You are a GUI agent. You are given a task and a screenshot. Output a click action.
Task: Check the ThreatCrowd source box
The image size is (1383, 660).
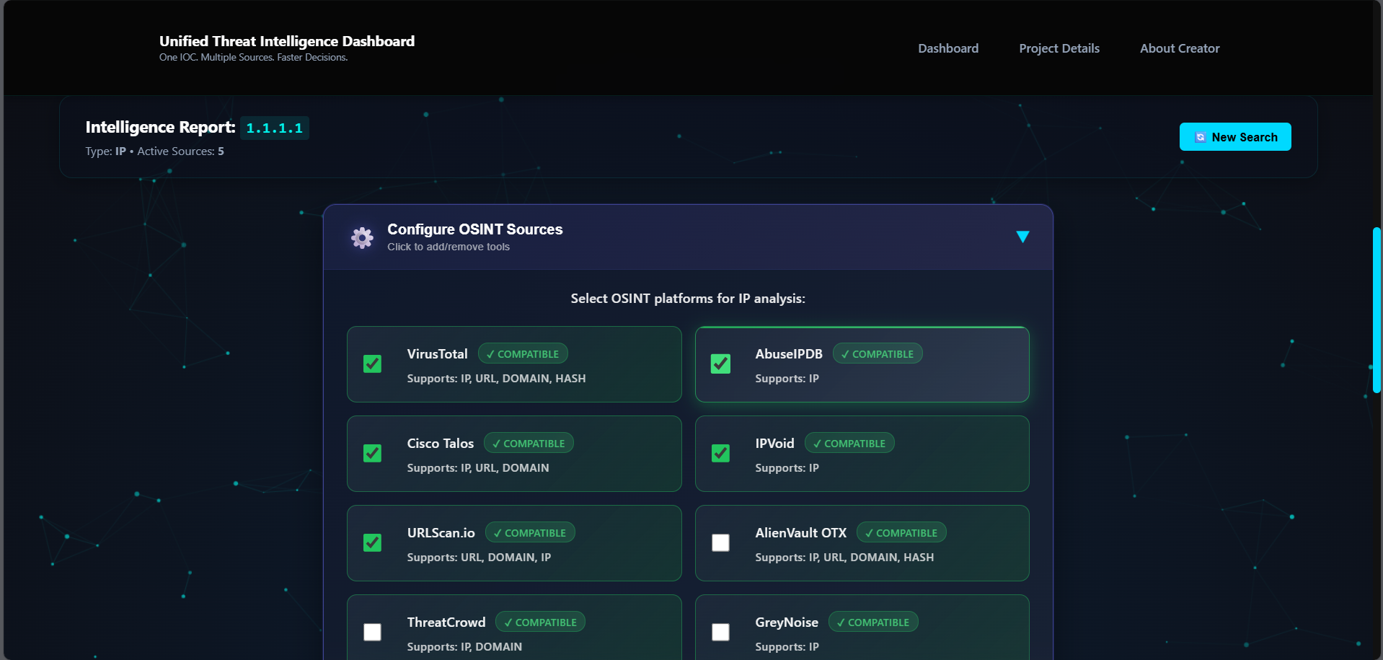point(372,632)
